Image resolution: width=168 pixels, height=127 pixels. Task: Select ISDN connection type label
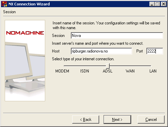85,71
